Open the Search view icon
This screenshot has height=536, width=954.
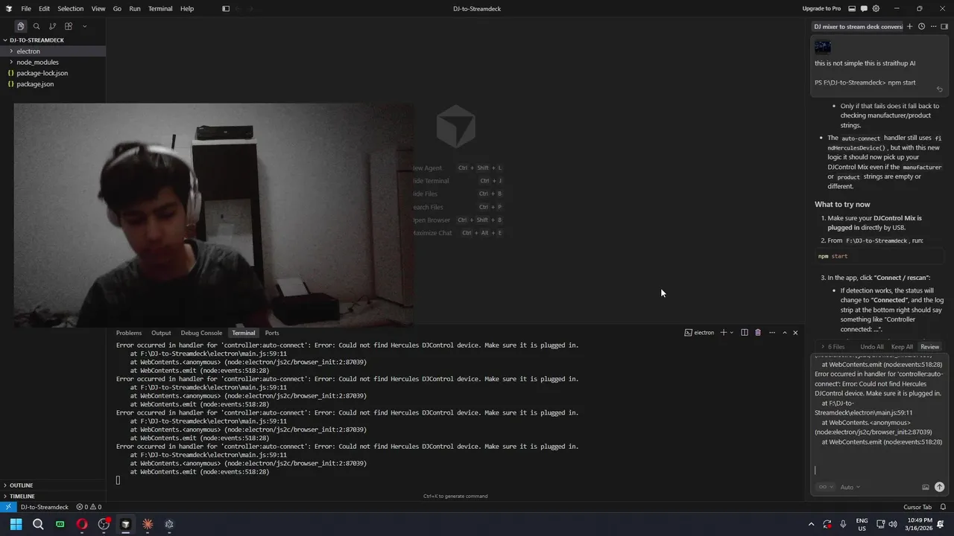(37, 26)
